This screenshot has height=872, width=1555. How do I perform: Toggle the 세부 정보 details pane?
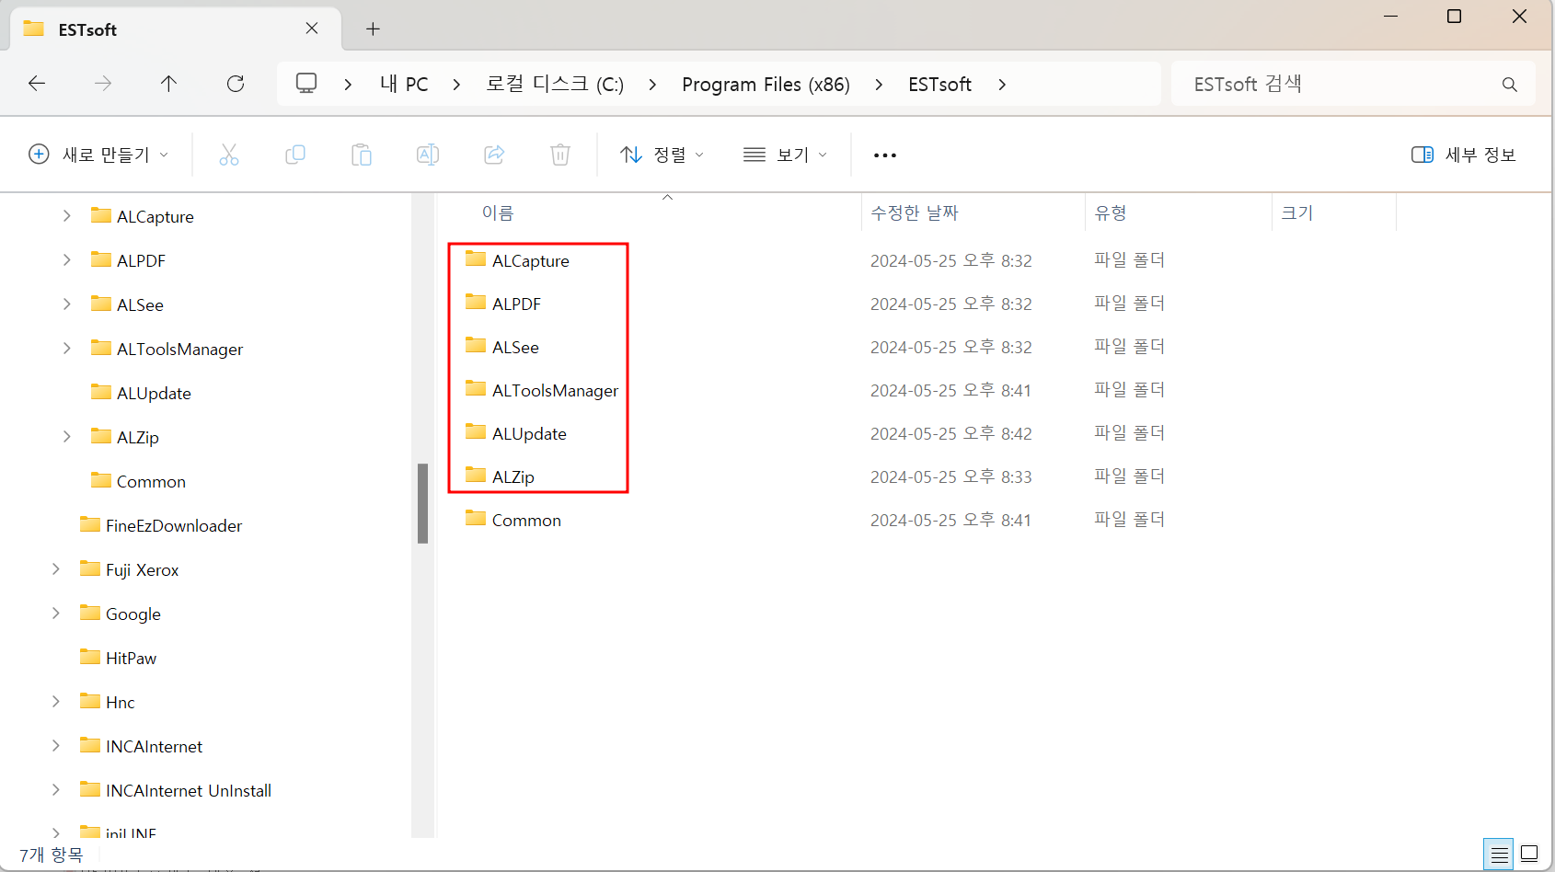point(1464,155)
